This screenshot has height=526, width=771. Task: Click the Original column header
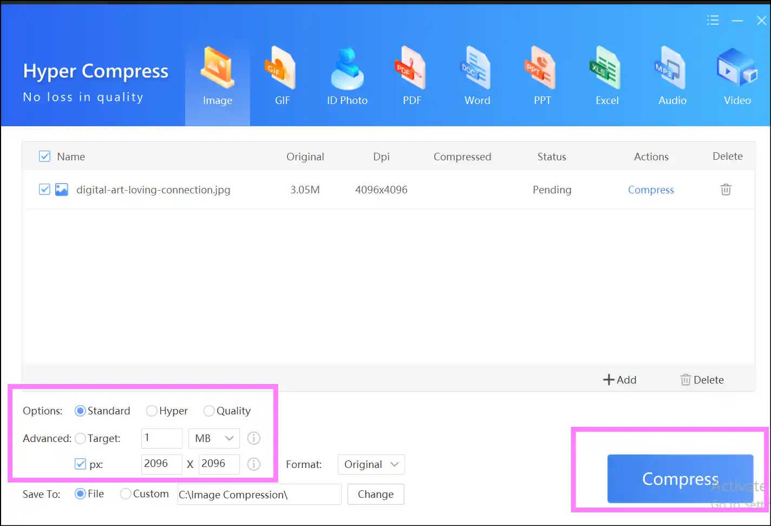click(305, 157)
